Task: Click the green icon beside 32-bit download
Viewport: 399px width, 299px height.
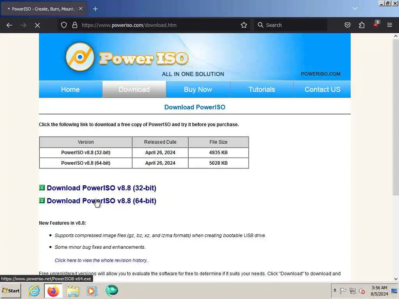Action: click(42, 188)
